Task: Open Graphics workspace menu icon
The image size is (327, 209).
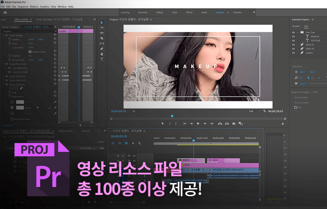Action: tap(228, 13)
